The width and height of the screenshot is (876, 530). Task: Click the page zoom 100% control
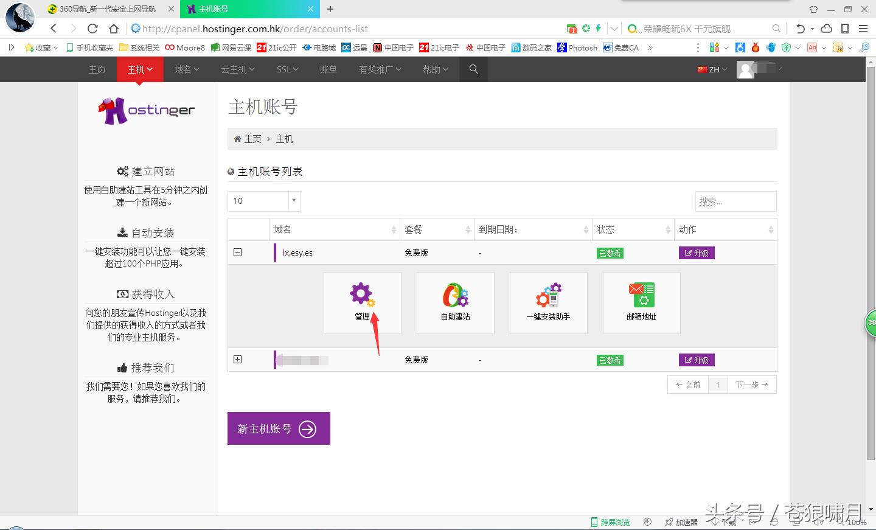857,522
